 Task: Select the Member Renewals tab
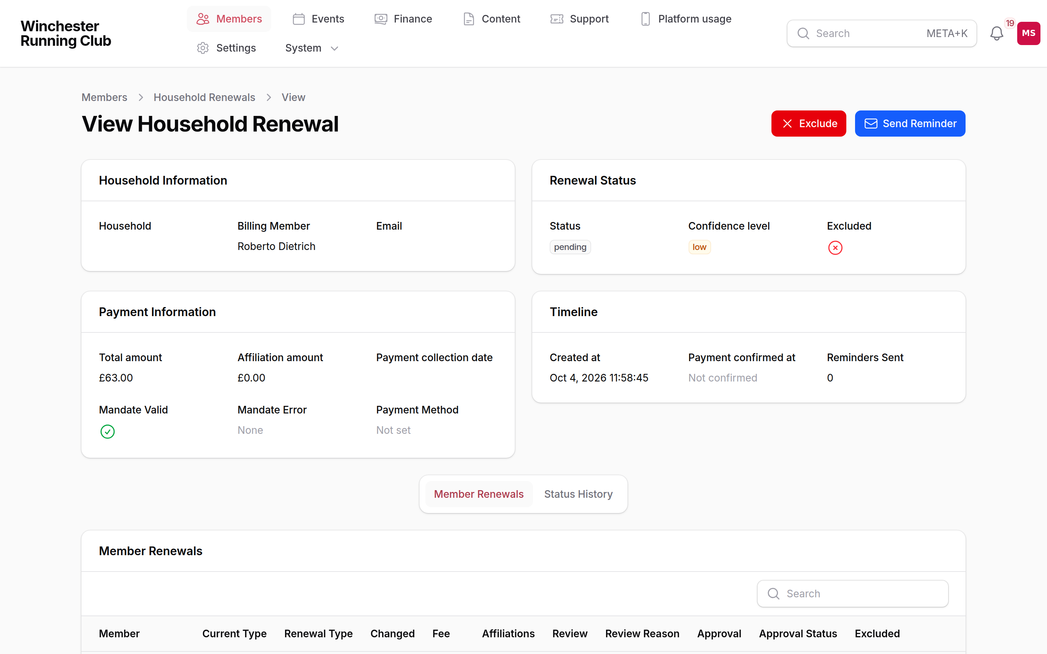(x=478, y=494)
